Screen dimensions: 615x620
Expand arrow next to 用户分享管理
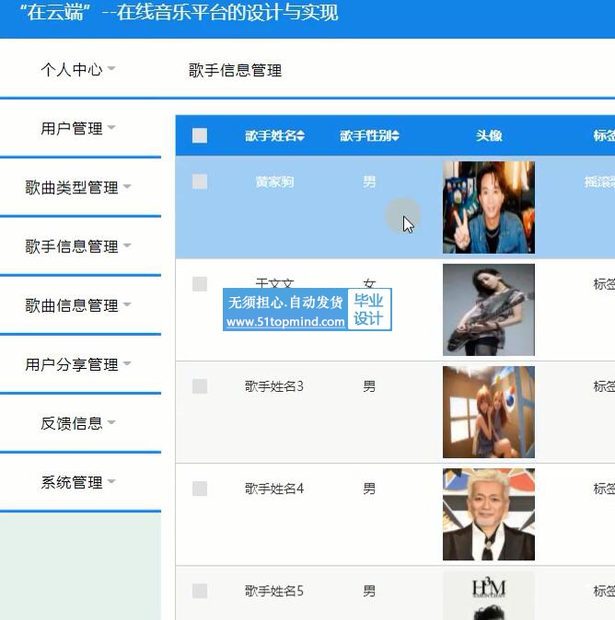click(127, 362)
